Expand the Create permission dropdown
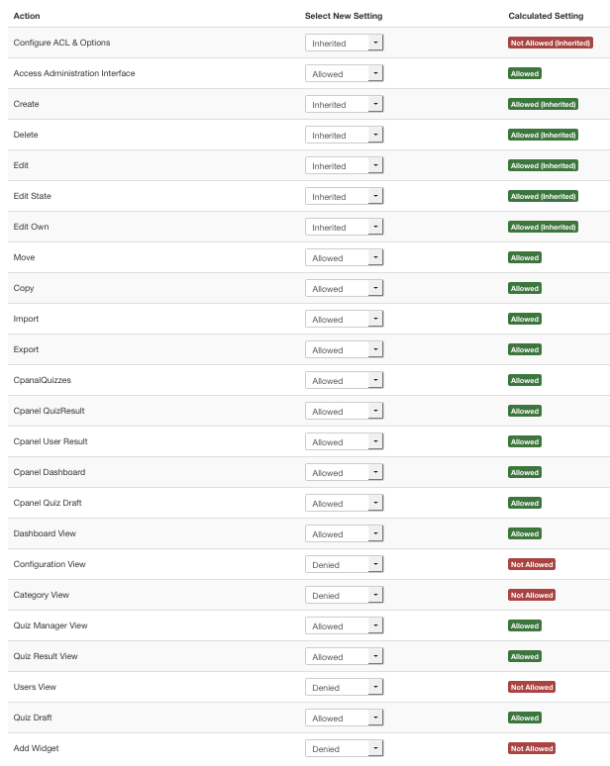Image resolution: width=610 pixels, height=766 pixels. (x=344, y=105)
